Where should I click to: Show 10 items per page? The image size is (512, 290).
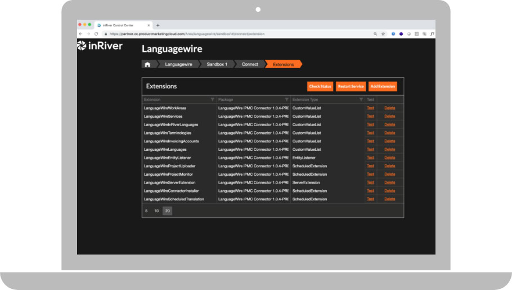click(x=156, y=211)
